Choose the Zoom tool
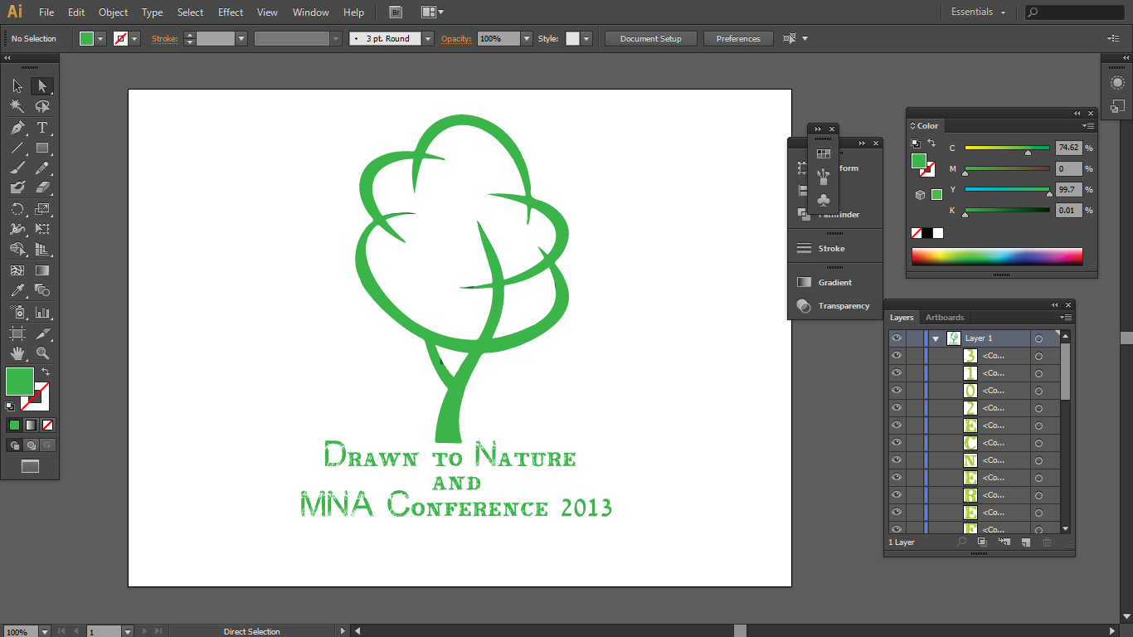This screenshot has width=1133, height=637. tap(42, 353)
